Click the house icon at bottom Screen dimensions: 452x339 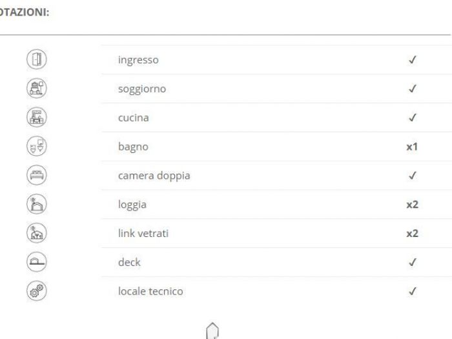coord(211,330)
